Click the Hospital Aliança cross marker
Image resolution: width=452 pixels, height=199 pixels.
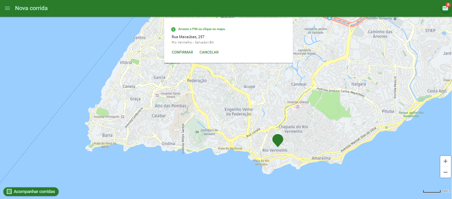(x=298, y=107)
